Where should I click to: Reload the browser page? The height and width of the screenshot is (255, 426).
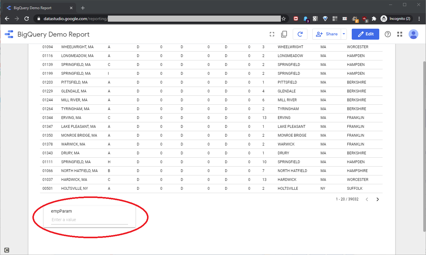click(27, 19)
